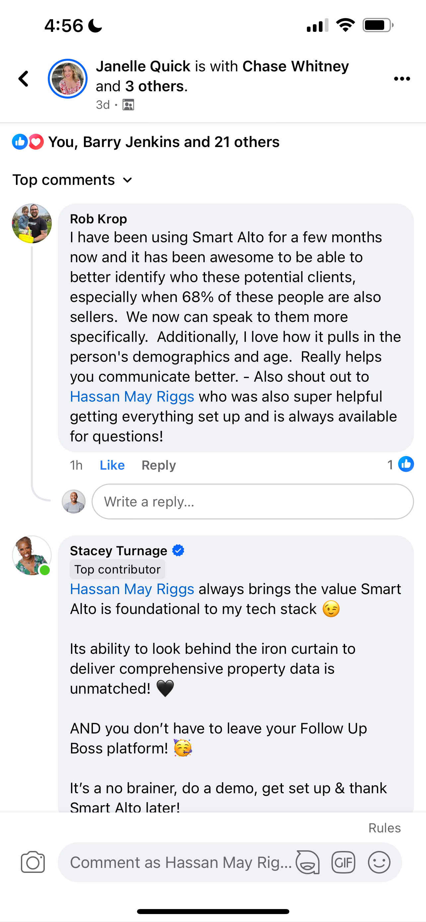Open the emoji smiley picker
Screen dimensions: 426x922
(x=379, y=862)
